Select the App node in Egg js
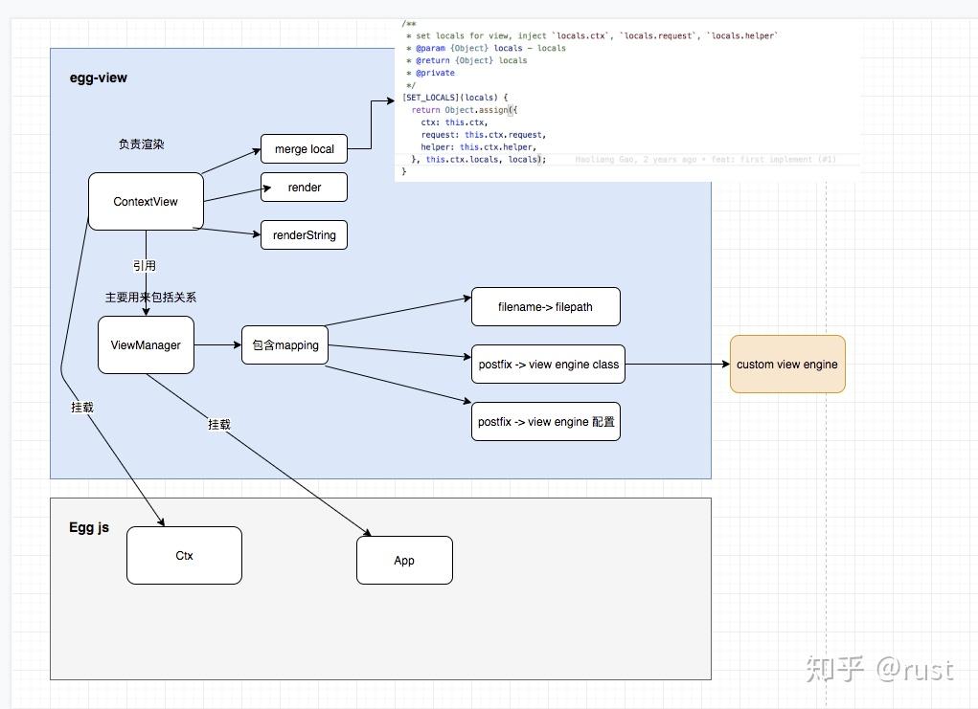This screenshot has height=709, width=978. (404, 560)
